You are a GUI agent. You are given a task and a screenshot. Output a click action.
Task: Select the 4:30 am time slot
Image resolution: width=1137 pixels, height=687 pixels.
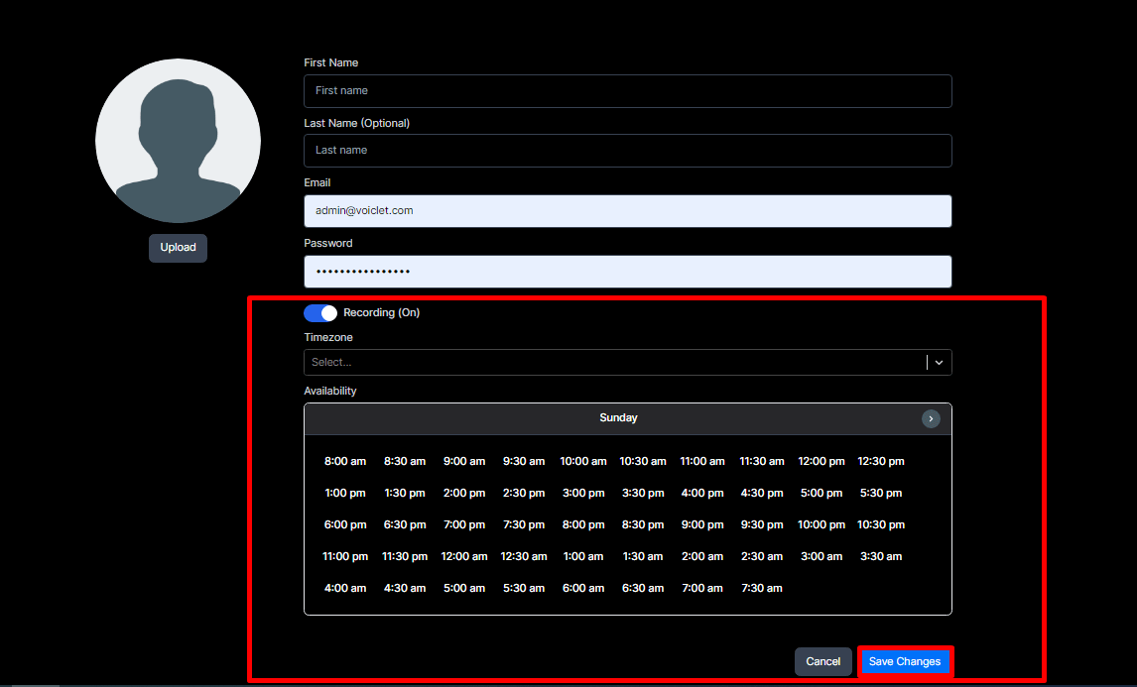(405, 589)
